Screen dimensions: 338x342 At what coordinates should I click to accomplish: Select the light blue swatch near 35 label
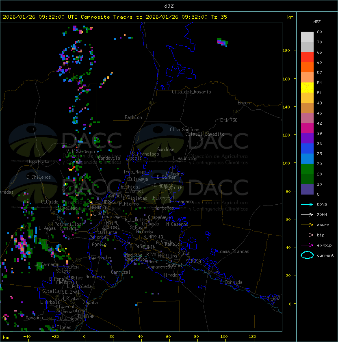(x=307, y=158)
